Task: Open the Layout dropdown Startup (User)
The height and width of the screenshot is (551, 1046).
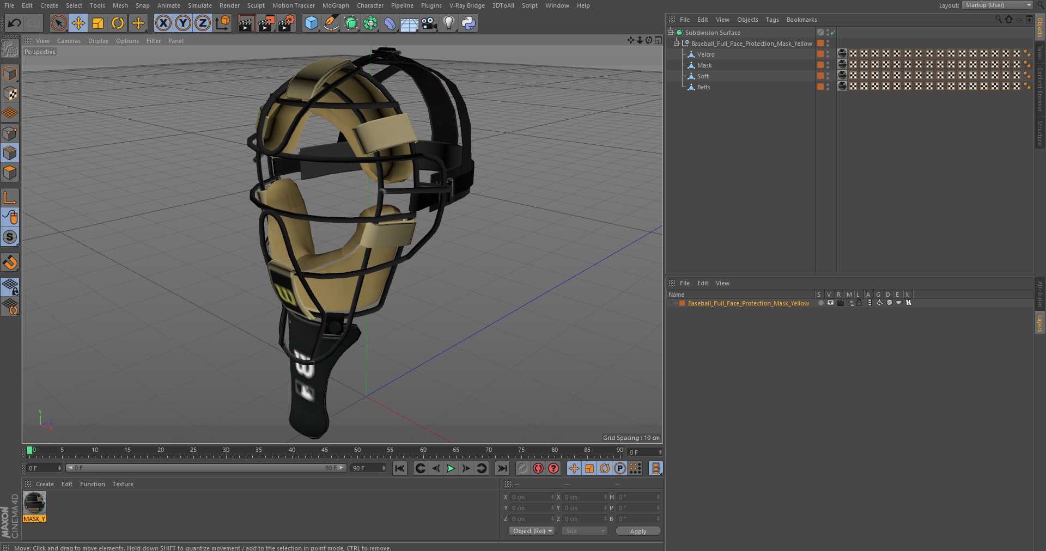Action: 998,5
